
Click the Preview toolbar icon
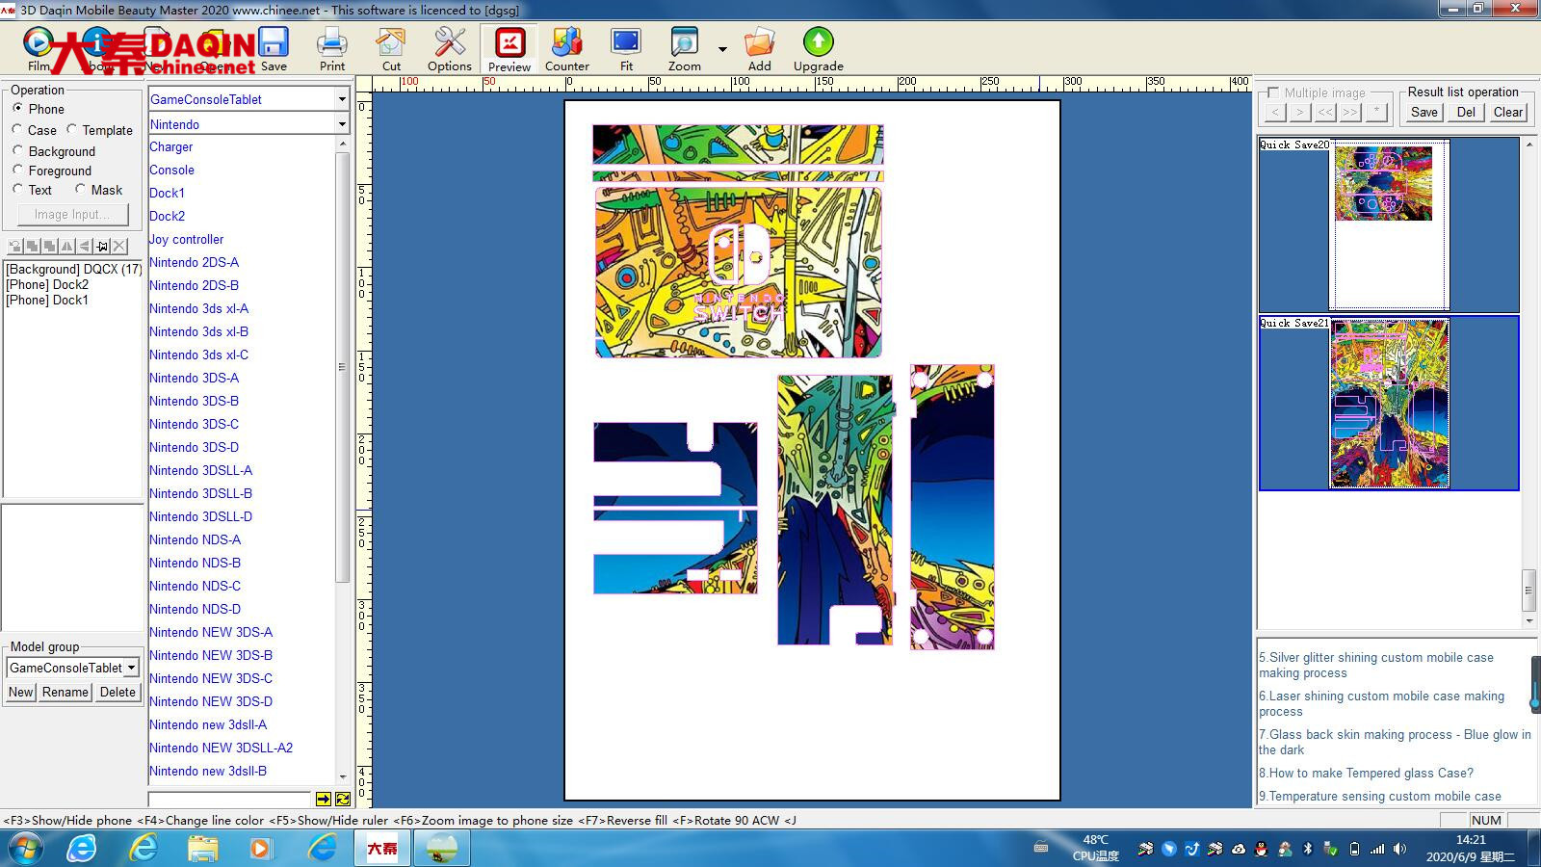tap(509, 48)
